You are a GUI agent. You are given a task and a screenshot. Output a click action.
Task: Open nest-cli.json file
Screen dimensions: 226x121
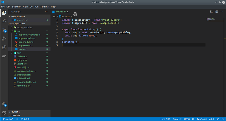click(x=29, y=67)
